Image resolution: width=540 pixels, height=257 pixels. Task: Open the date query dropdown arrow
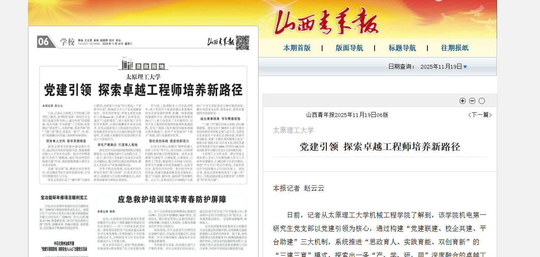(x=465, y=67)
